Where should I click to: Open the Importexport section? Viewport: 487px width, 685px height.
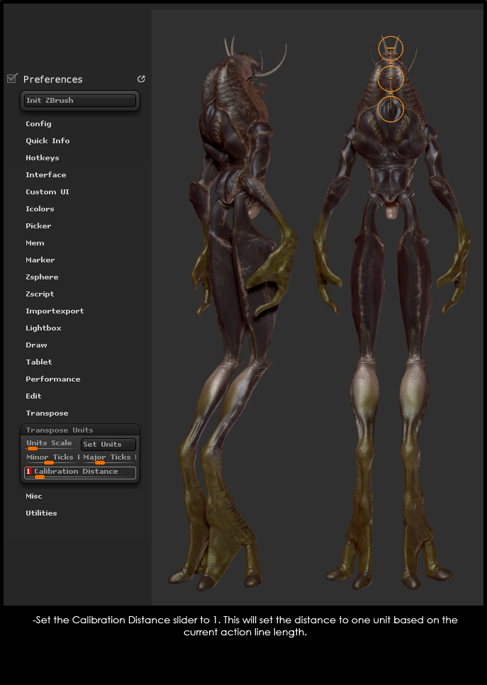[55, 311]
